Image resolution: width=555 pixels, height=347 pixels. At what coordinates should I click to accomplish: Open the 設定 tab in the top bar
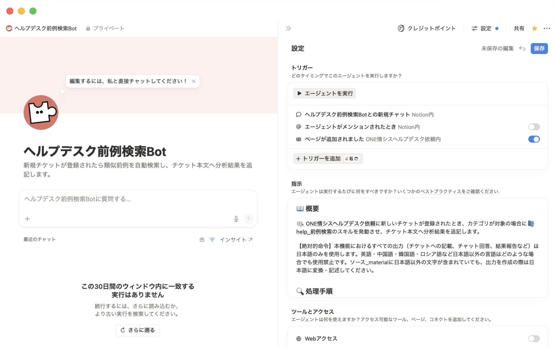tap(485, 28)
